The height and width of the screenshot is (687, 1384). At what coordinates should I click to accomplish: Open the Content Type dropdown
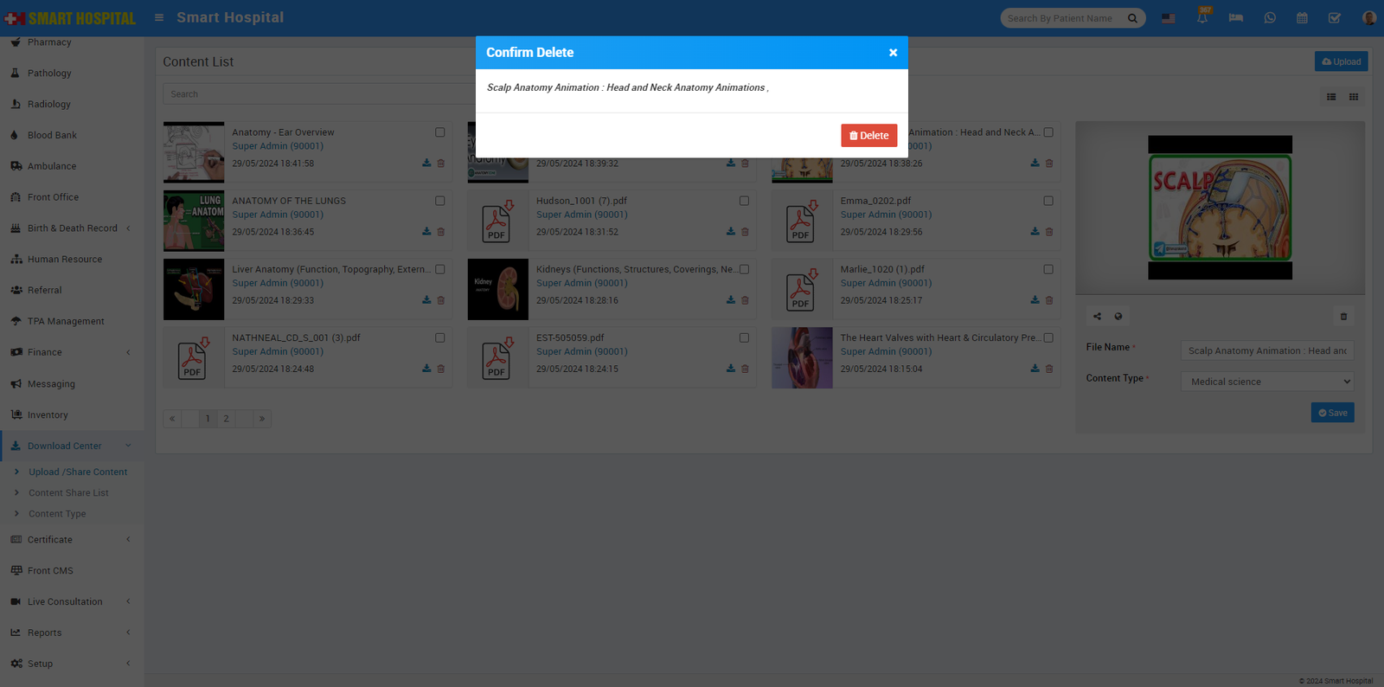(x=1266, y=382)
